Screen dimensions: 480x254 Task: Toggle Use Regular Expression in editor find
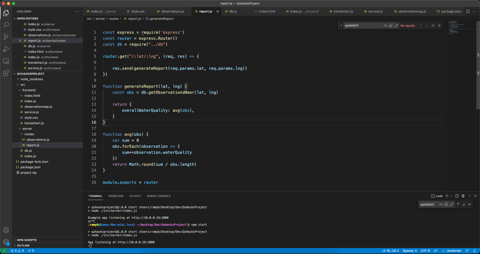396,25
